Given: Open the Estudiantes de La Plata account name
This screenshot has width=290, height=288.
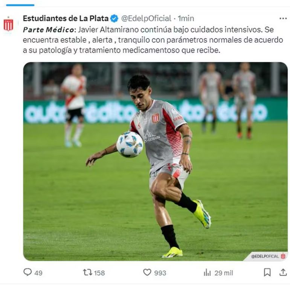Looking at the screenshot, I should (66, 18).
